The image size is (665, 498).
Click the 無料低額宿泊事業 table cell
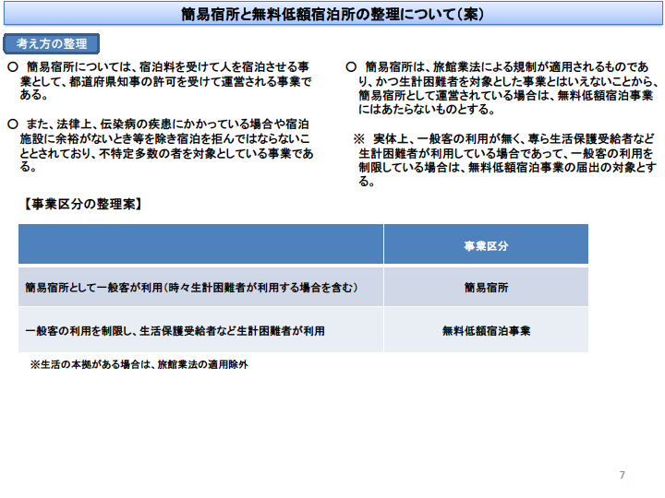[x=486, y=330]
